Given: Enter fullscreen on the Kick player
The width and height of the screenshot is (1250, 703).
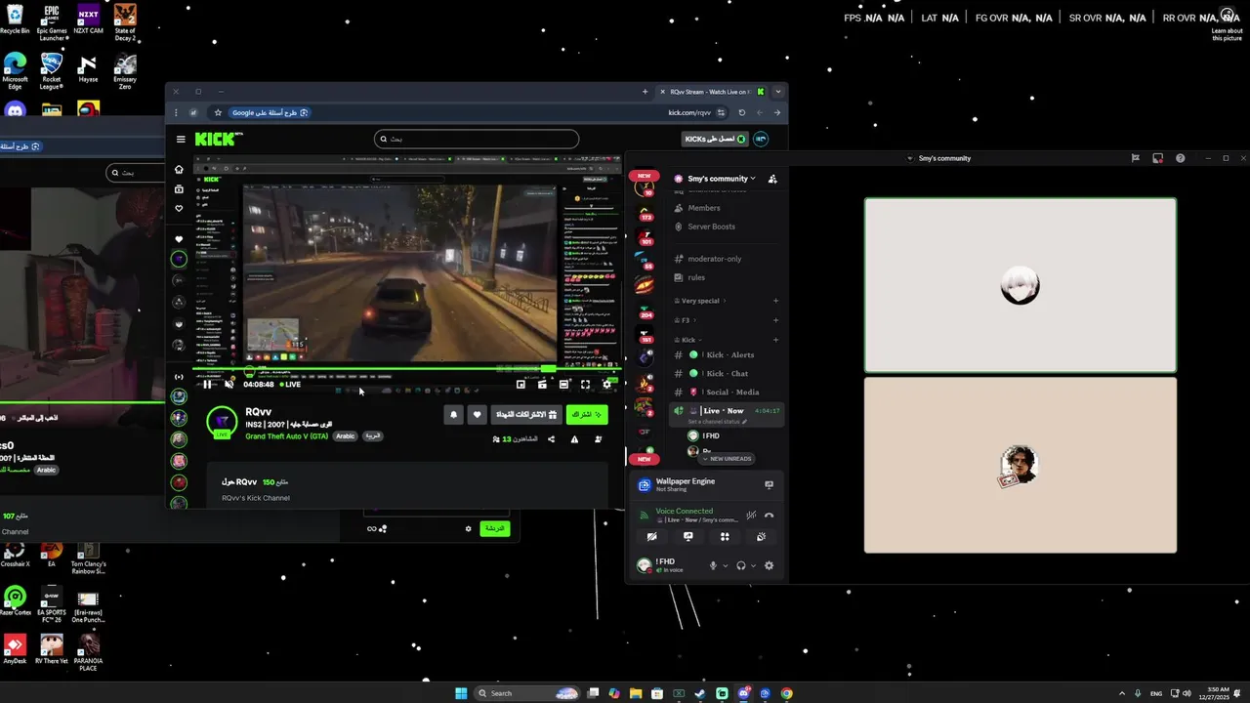Looking at the screenshot, I should [x=585, y=385].
